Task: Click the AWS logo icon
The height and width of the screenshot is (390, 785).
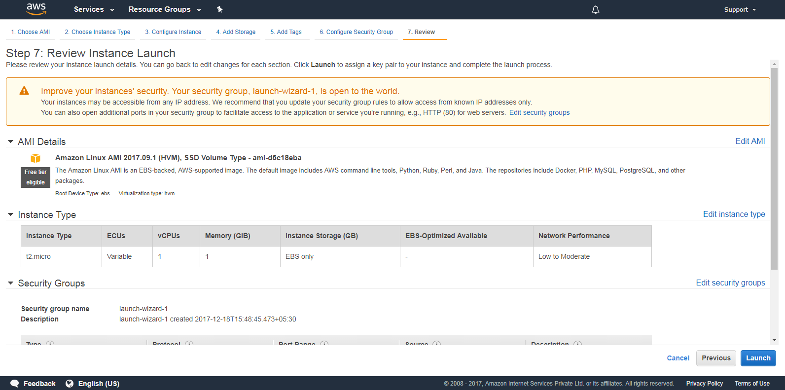Action: [x=36, y=9]
